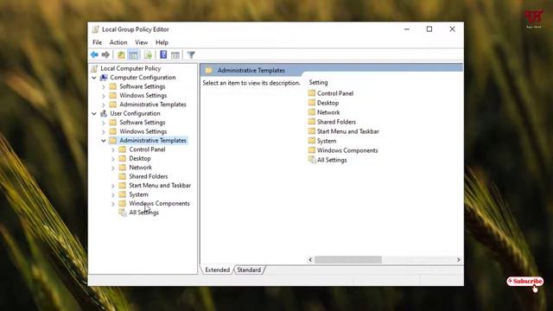The width and height of the screenshot is (553, 311).
Task: Select Local Computer Policy root node
Action: [130, 68]
